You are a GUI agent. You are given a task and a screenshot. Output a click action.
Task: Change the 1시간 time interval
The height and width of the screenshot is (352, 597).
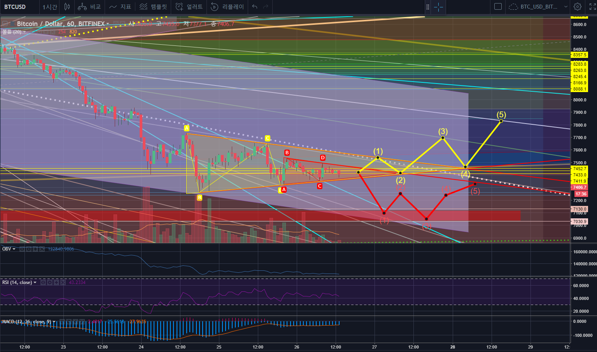[49, 7]
